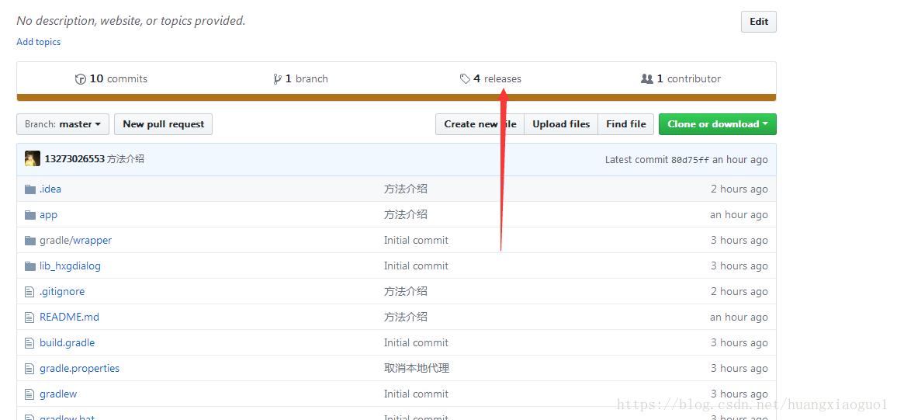Click gradle/wrapper row Initial commit message

click(x=416, y=241)
